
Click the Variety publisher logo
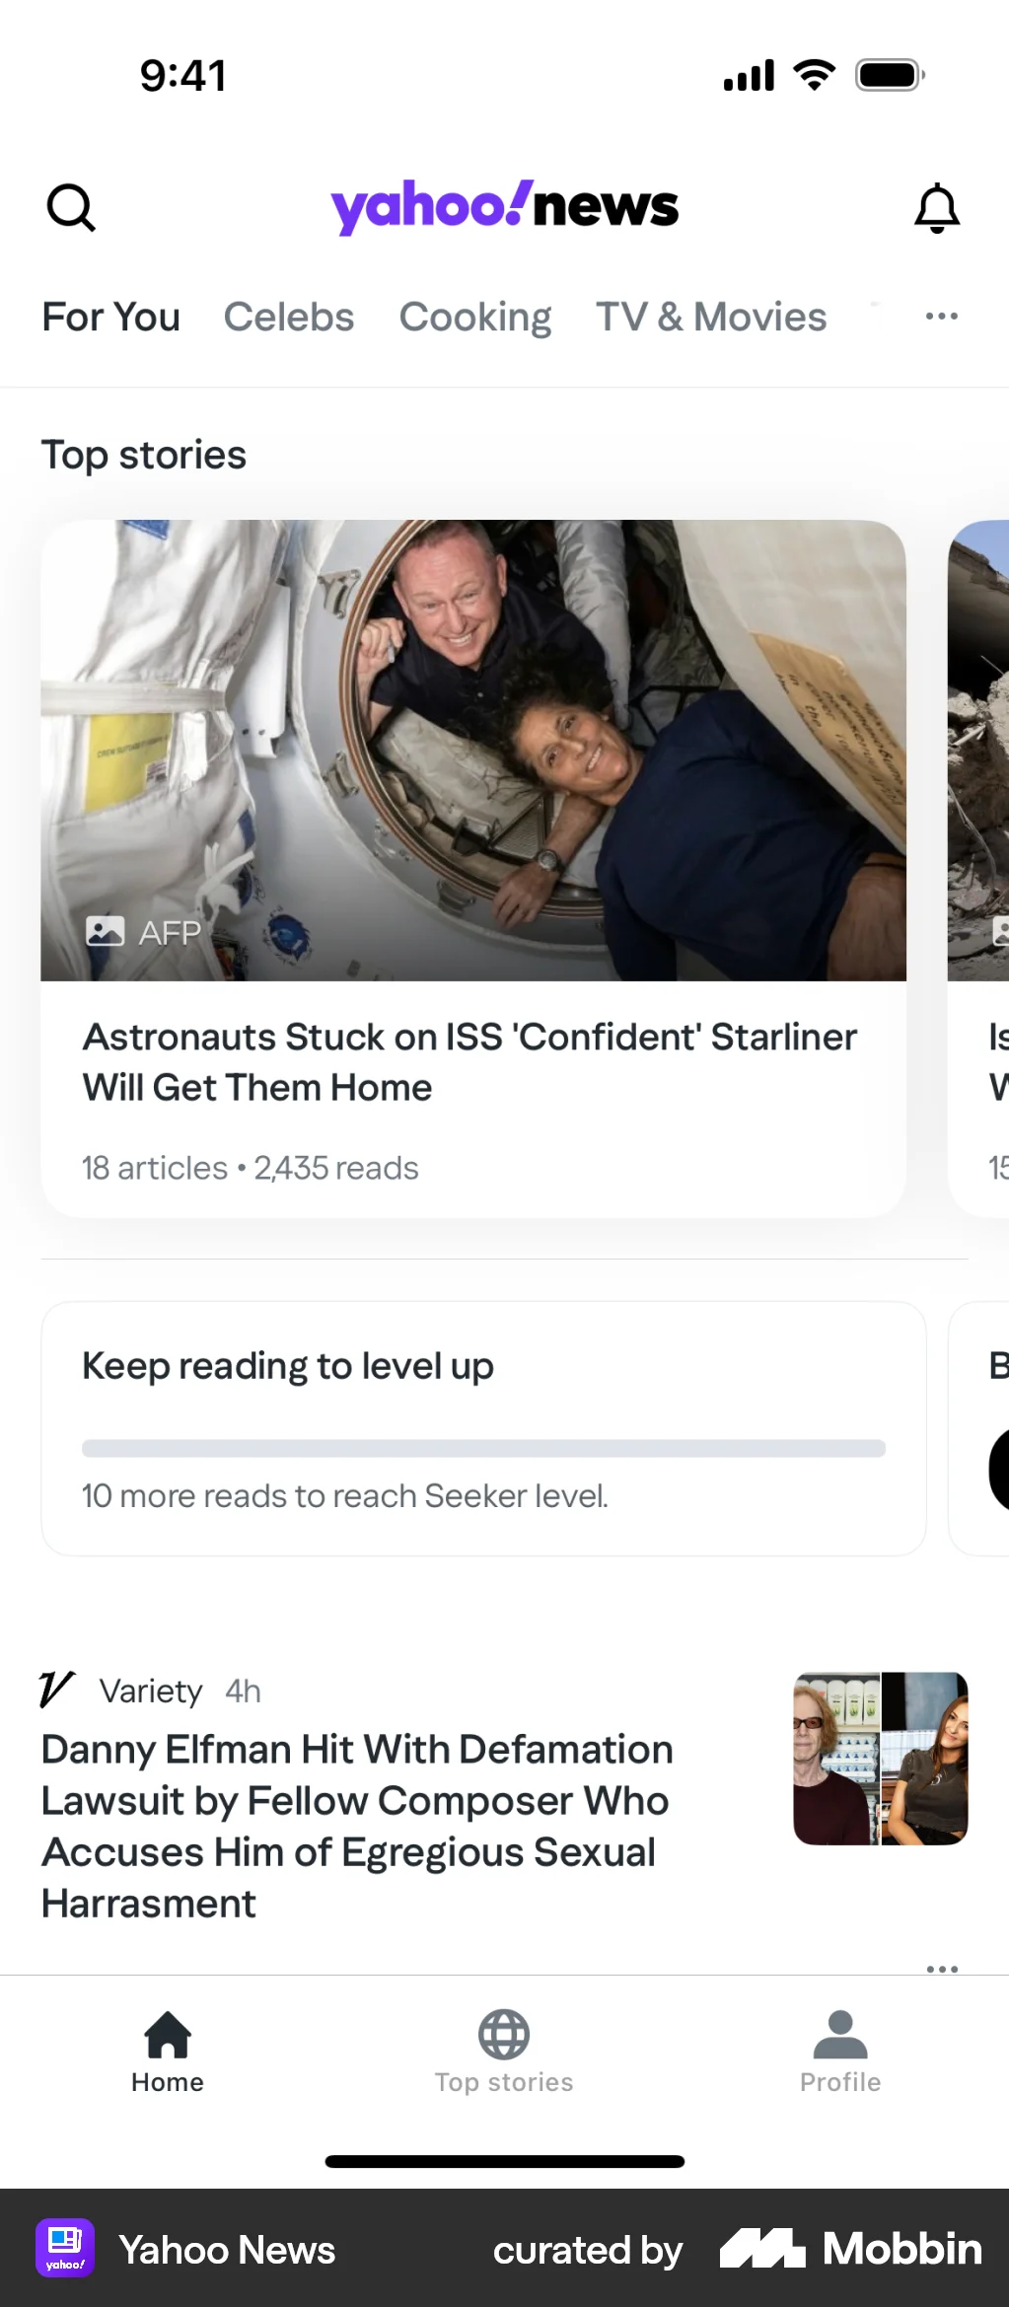point(56,1689)
